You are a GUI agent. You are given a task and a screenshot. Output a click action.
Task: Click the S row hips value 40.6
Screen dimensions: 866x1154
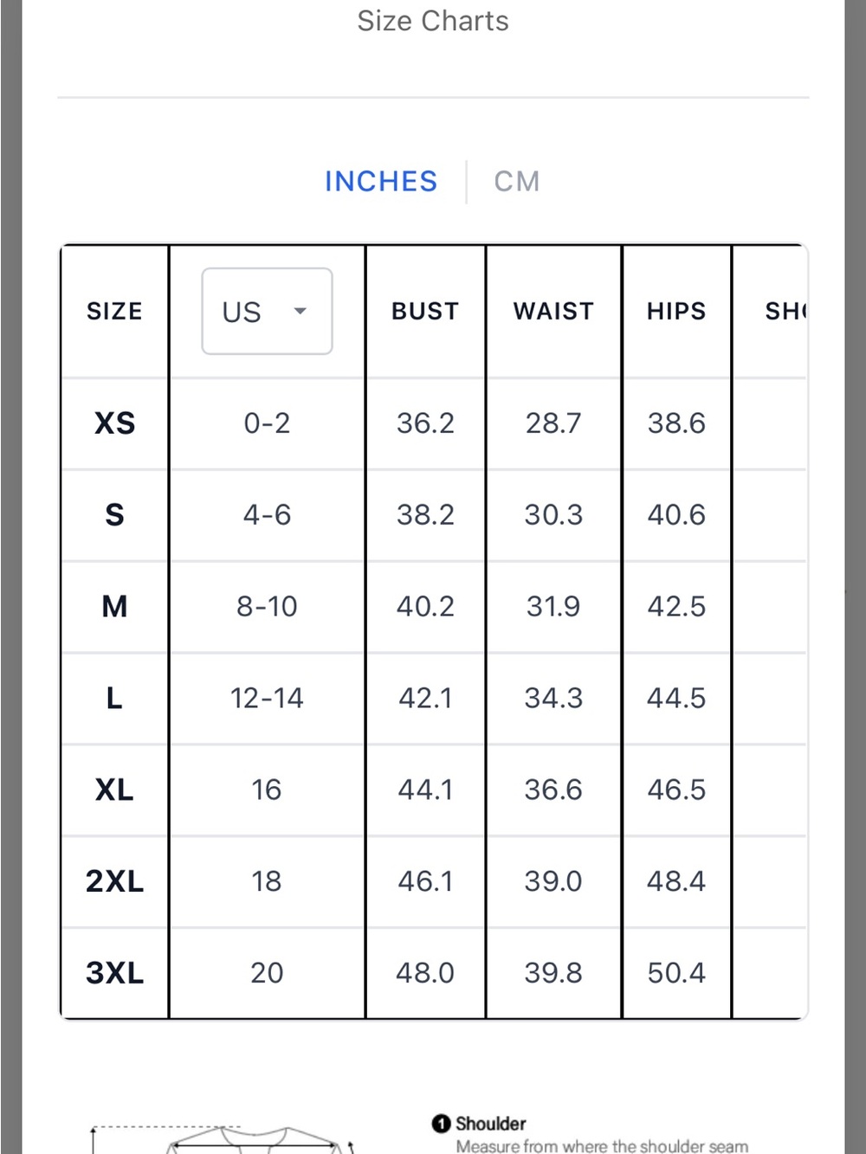click(x=676, y=515)
